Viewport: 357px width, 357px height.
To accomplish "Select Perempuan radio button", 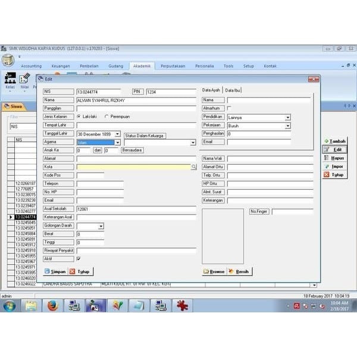I will (107, 117).
